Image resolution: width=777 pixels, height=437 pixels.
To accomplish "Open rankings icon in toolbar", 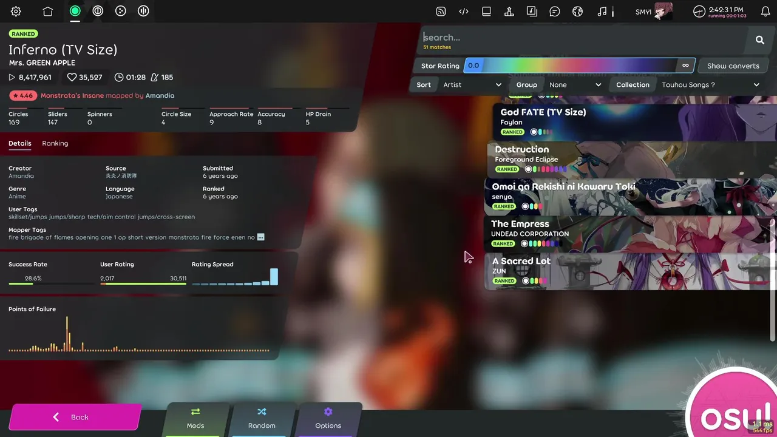I will (x=509, y=11).
